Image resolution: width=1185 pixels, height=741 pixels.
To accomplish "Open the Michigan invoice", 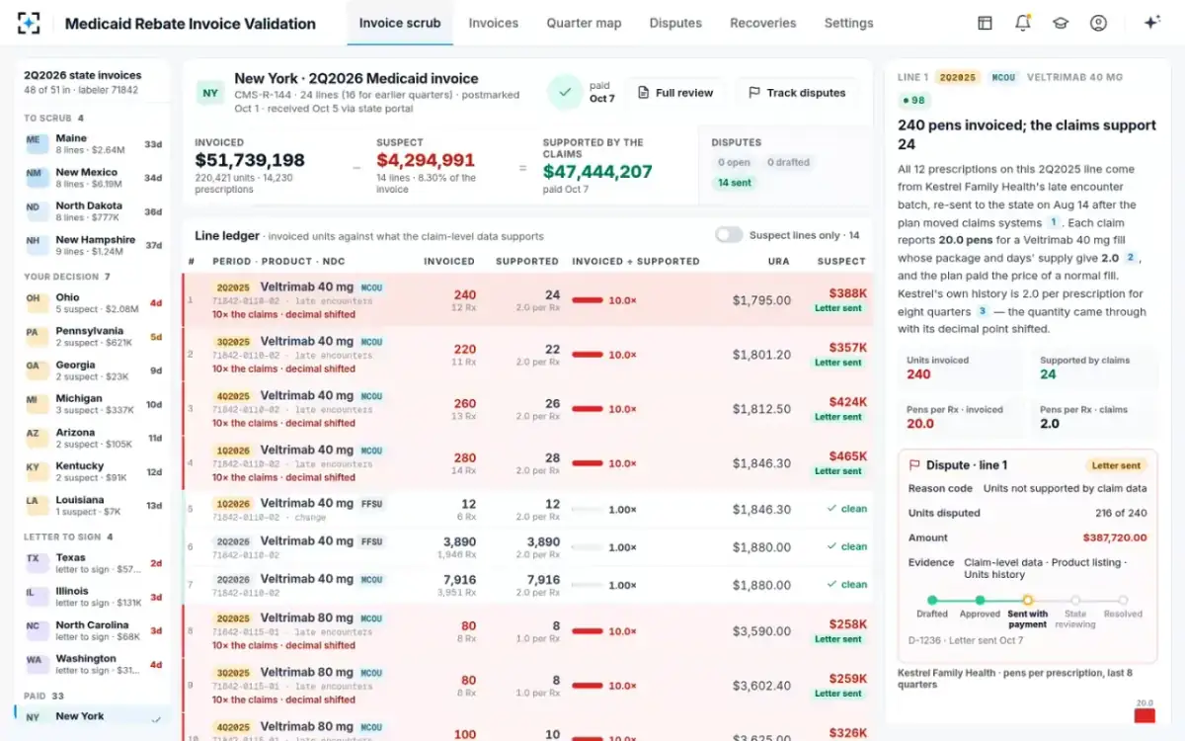I will click(x=93, y=404).
